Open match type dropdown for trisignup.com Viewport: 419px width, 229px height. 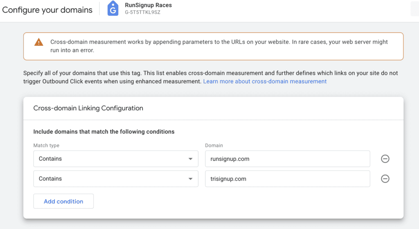(x=116, y=179)
